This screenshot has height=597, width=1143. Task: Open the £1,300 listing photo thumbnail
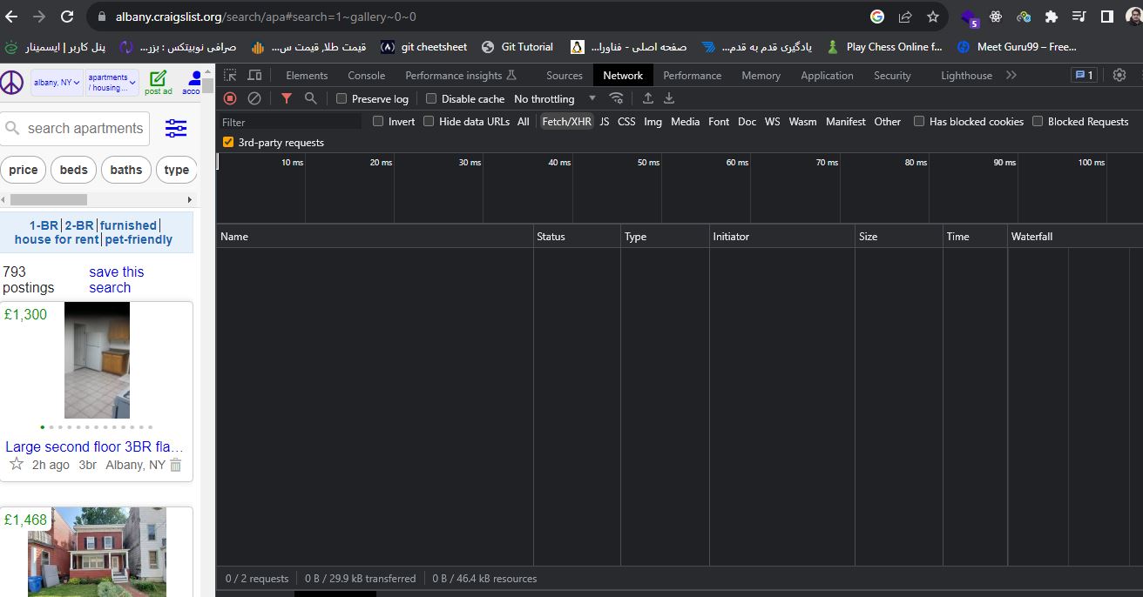tap(97, 360)
